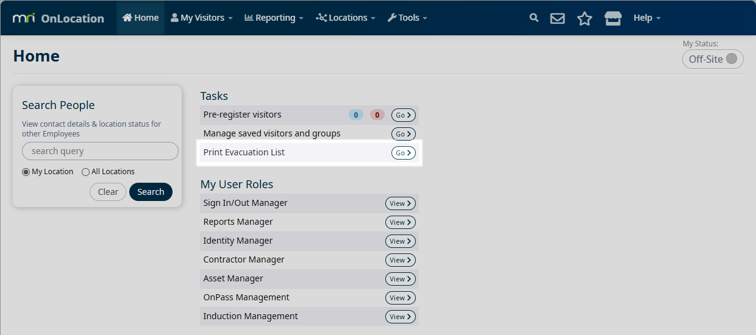
Task: Expand the Reporting dropdown menu
Action: (274, 18)
